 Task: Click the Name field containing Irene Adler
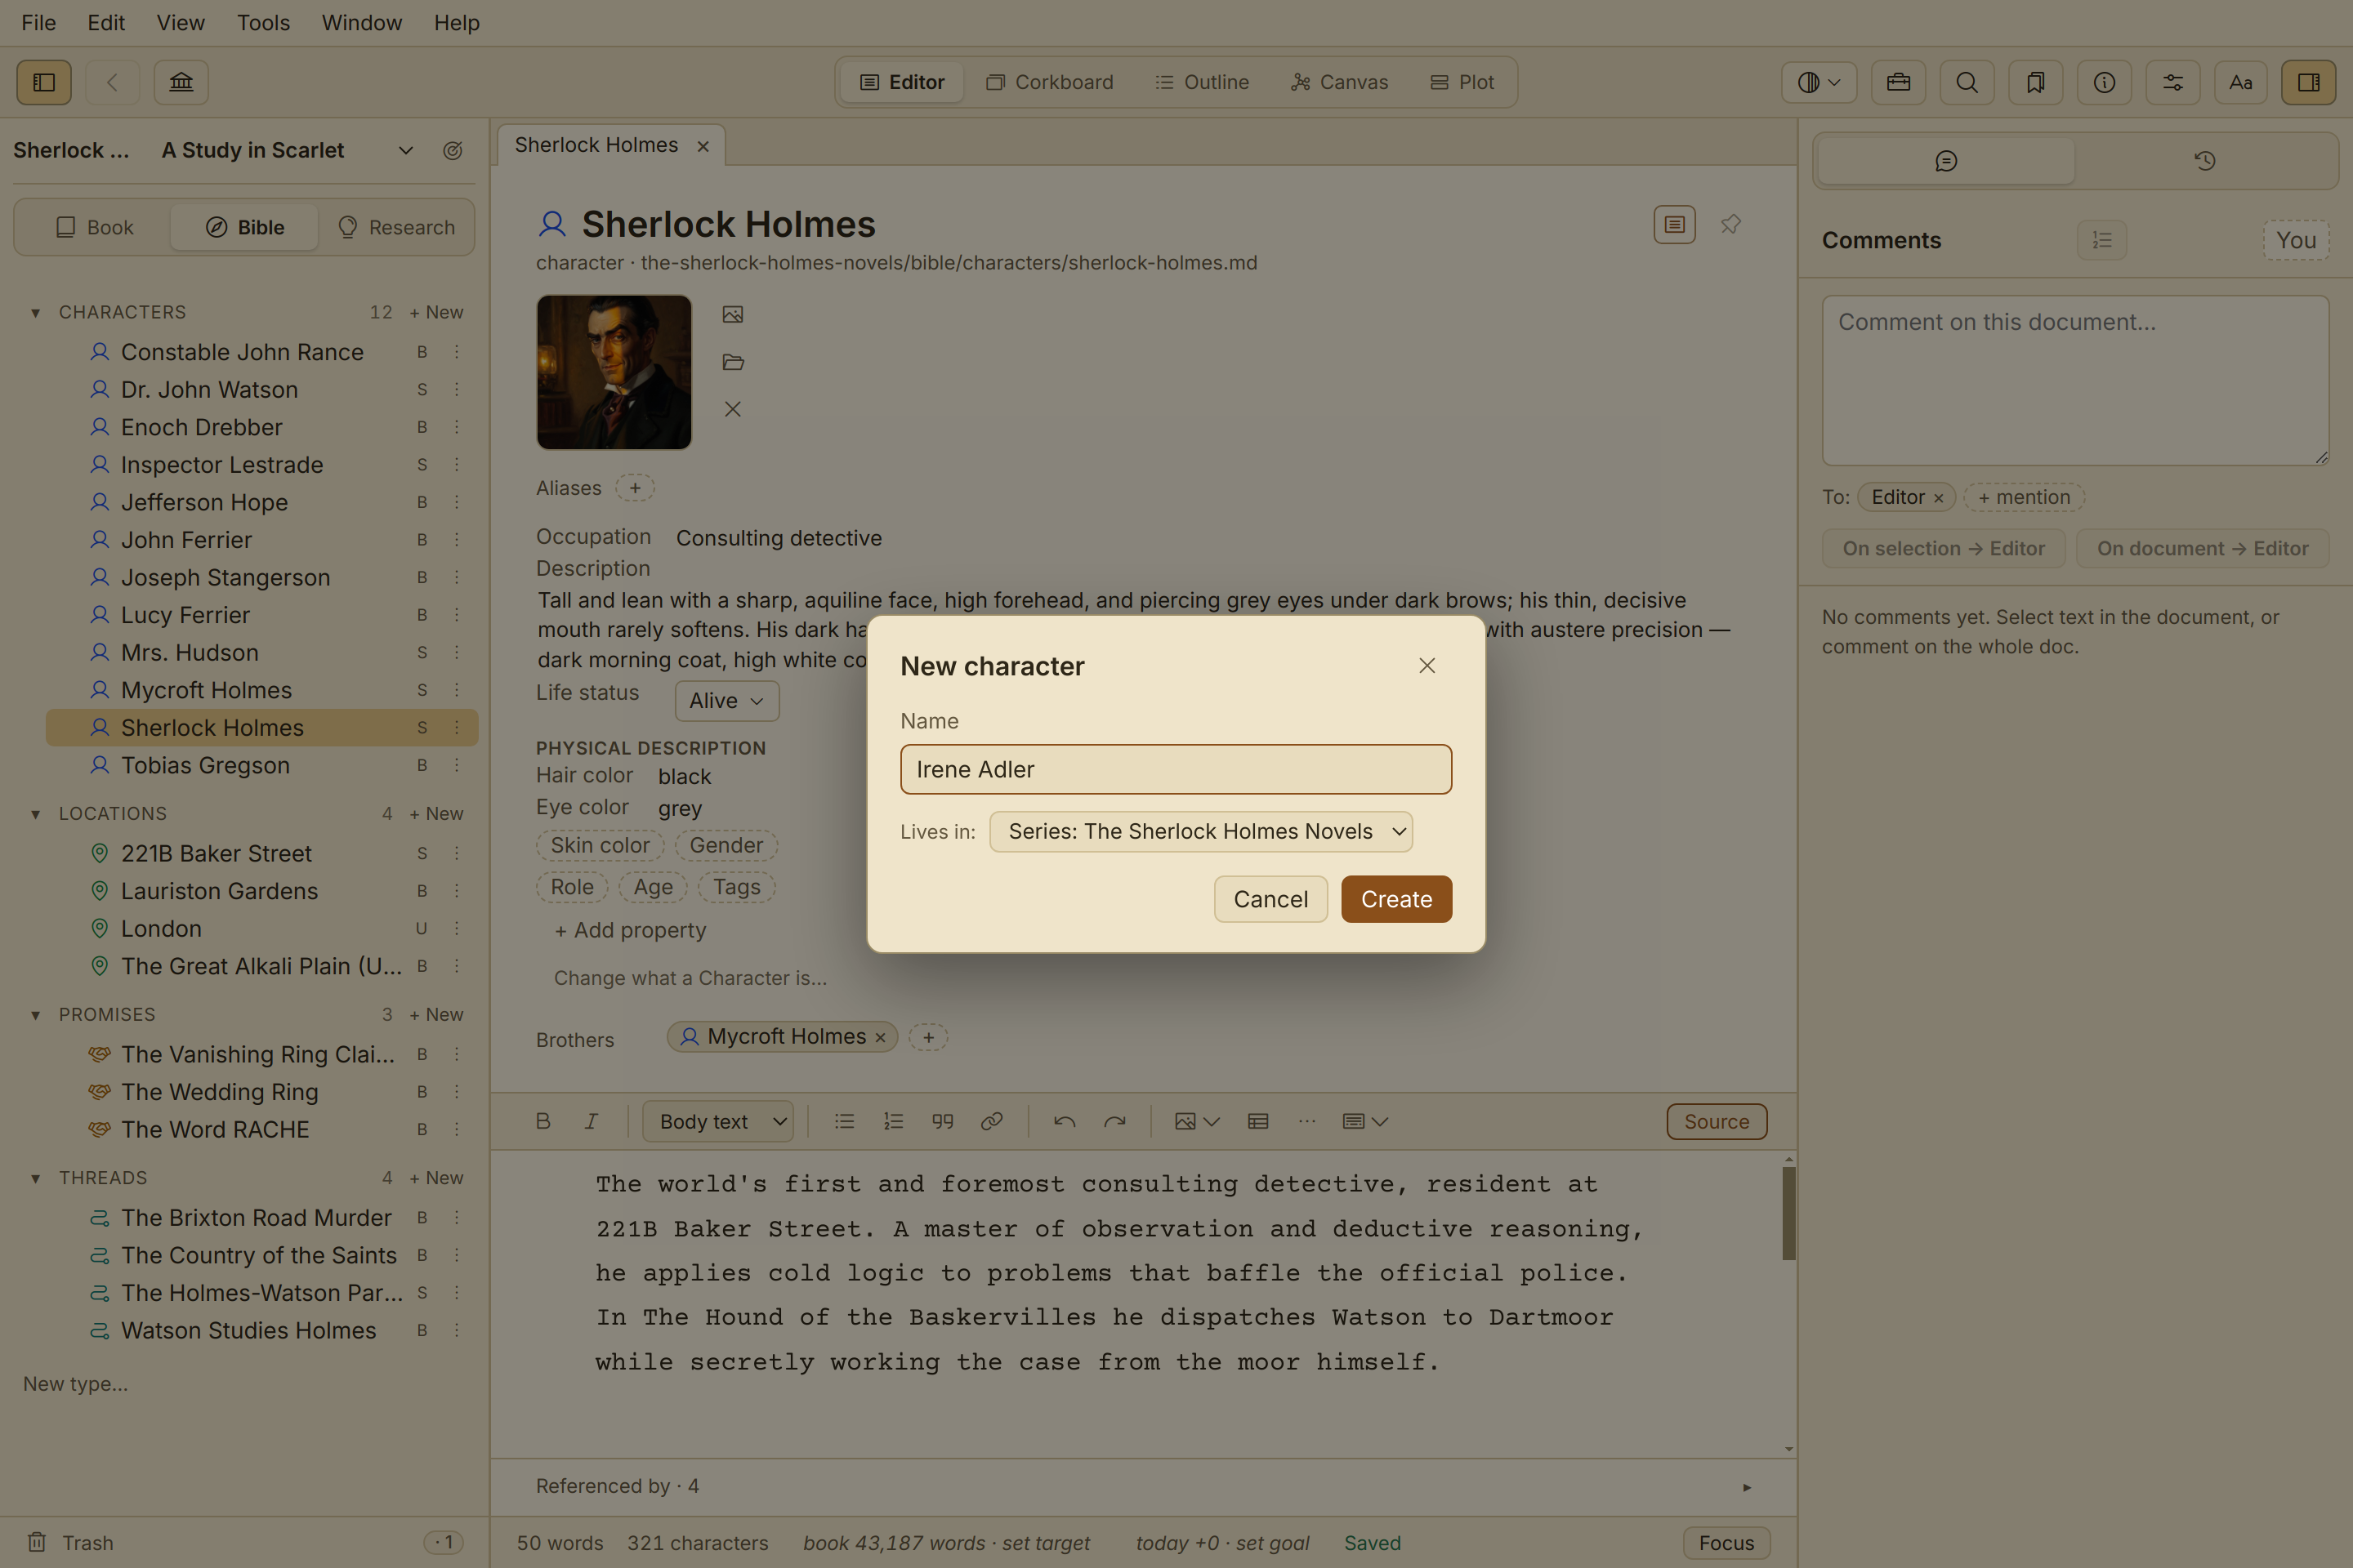(x=1176, y=769)
